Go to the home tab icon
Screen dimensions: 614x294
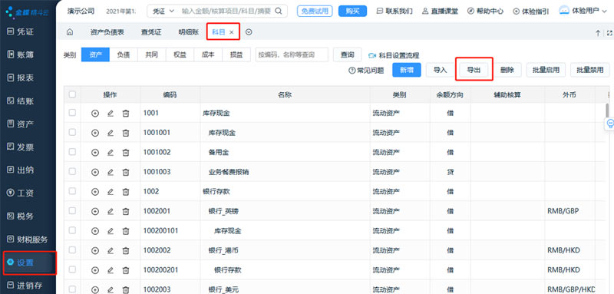(x=70, y=32)
